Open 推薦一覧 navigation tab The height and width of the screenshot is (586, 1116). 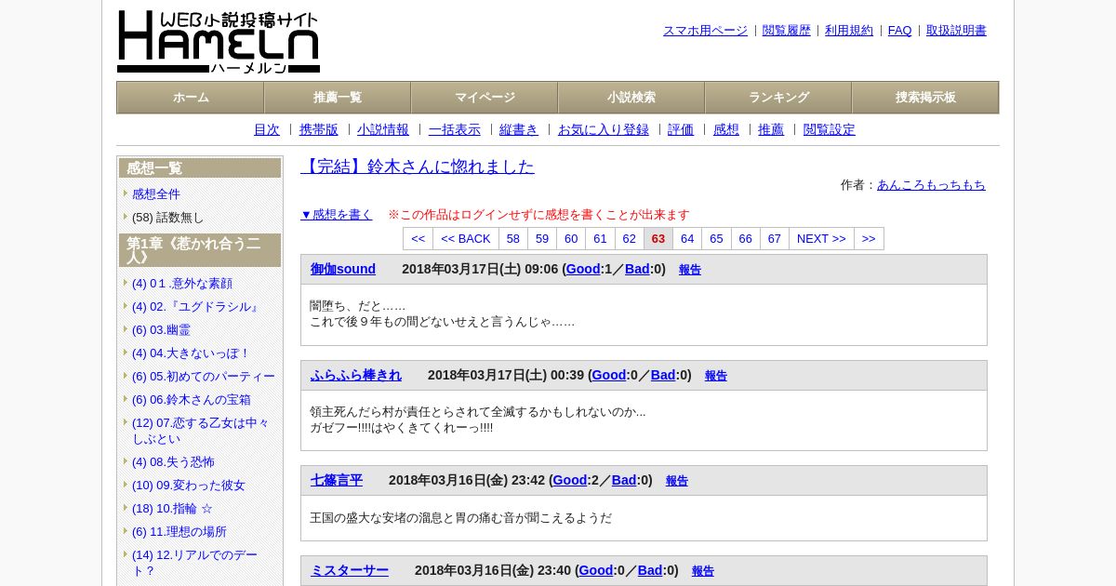(338, 98)
